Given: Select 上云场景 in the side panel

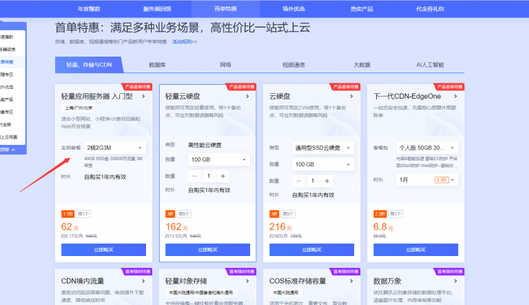Looking at the screenshot, I should click(8, 137).
